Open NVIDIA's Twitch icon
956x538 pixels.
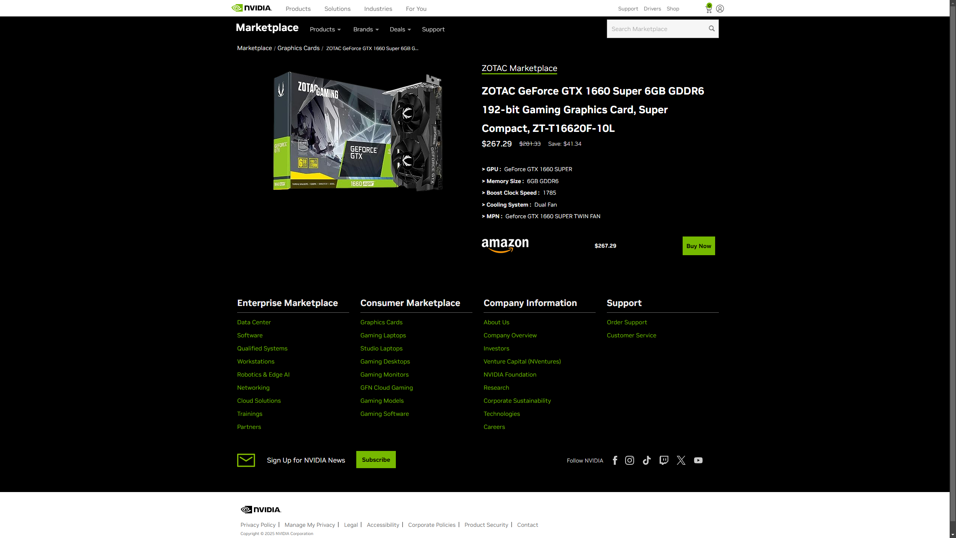coord(664,460)
